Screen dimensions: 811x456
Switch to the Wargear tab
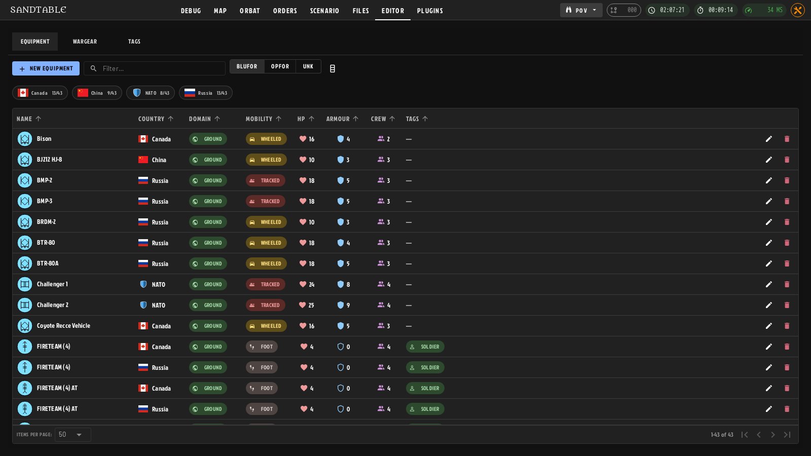85,42
